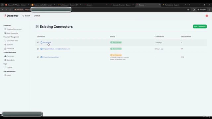Open Personas in the sidebar

[x=9, y=56]
